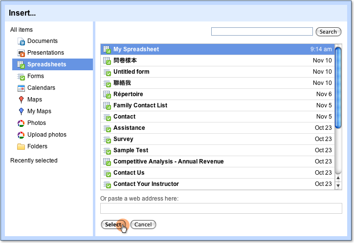This screenshot has height=243, width=354.
Task: Browse the Calendars category
Action: pyautogui.click(x=41, y=88)
